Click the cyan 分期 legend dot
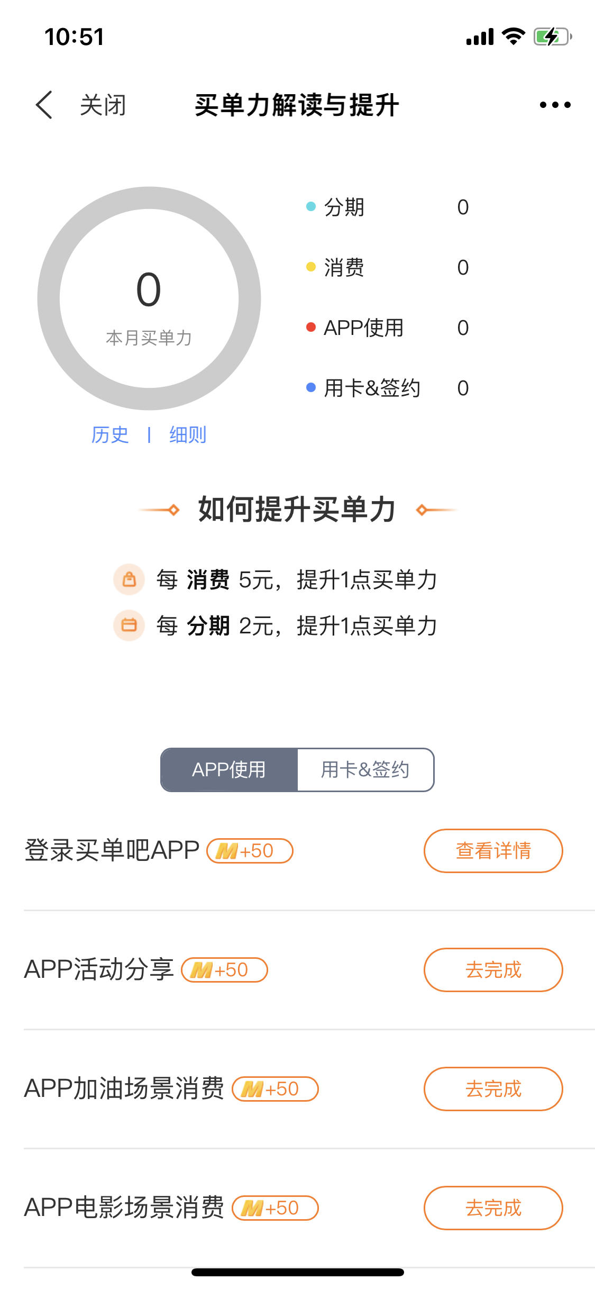Screen dimensions: 595x1289 pos(311,206)
